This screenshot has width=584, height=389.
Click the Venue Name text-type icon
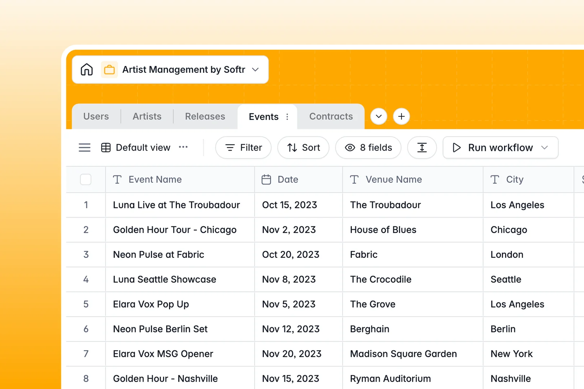click(x=354, y=179)
